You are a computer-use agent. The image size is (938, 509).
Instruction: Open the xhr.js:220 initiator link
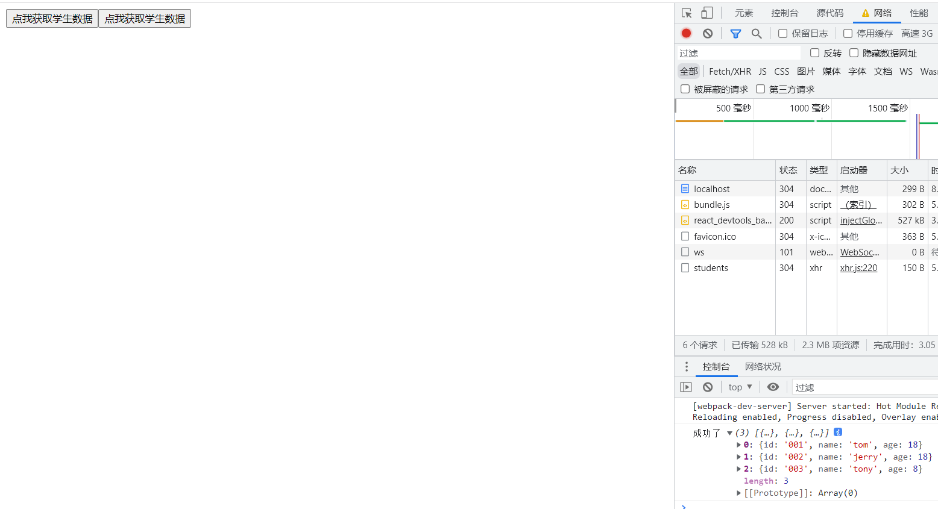click(x=858, y=268)
